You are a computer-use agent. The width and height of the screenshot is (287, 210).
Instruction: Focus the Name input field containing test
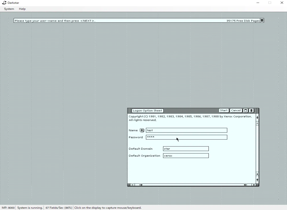click(x=187, y=130)
